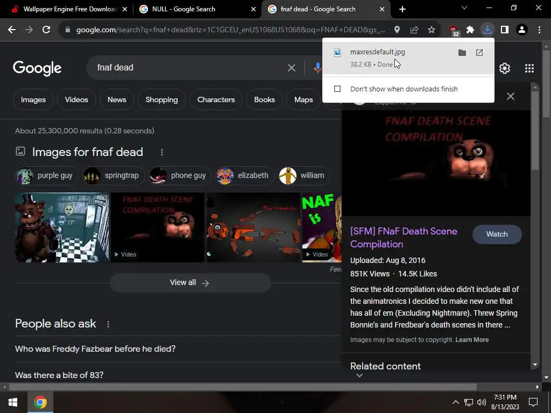Open dismantled orange animatronic image thumbnail
The height and width of the screenshot is (413, 551).
coord(253,227)
